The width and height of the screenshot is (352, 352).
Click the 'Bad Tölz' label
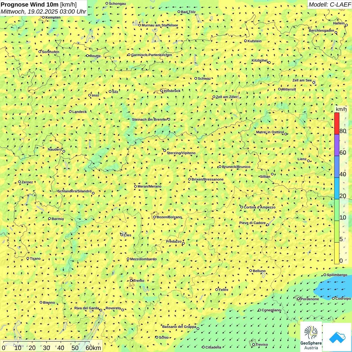[188, 12]
